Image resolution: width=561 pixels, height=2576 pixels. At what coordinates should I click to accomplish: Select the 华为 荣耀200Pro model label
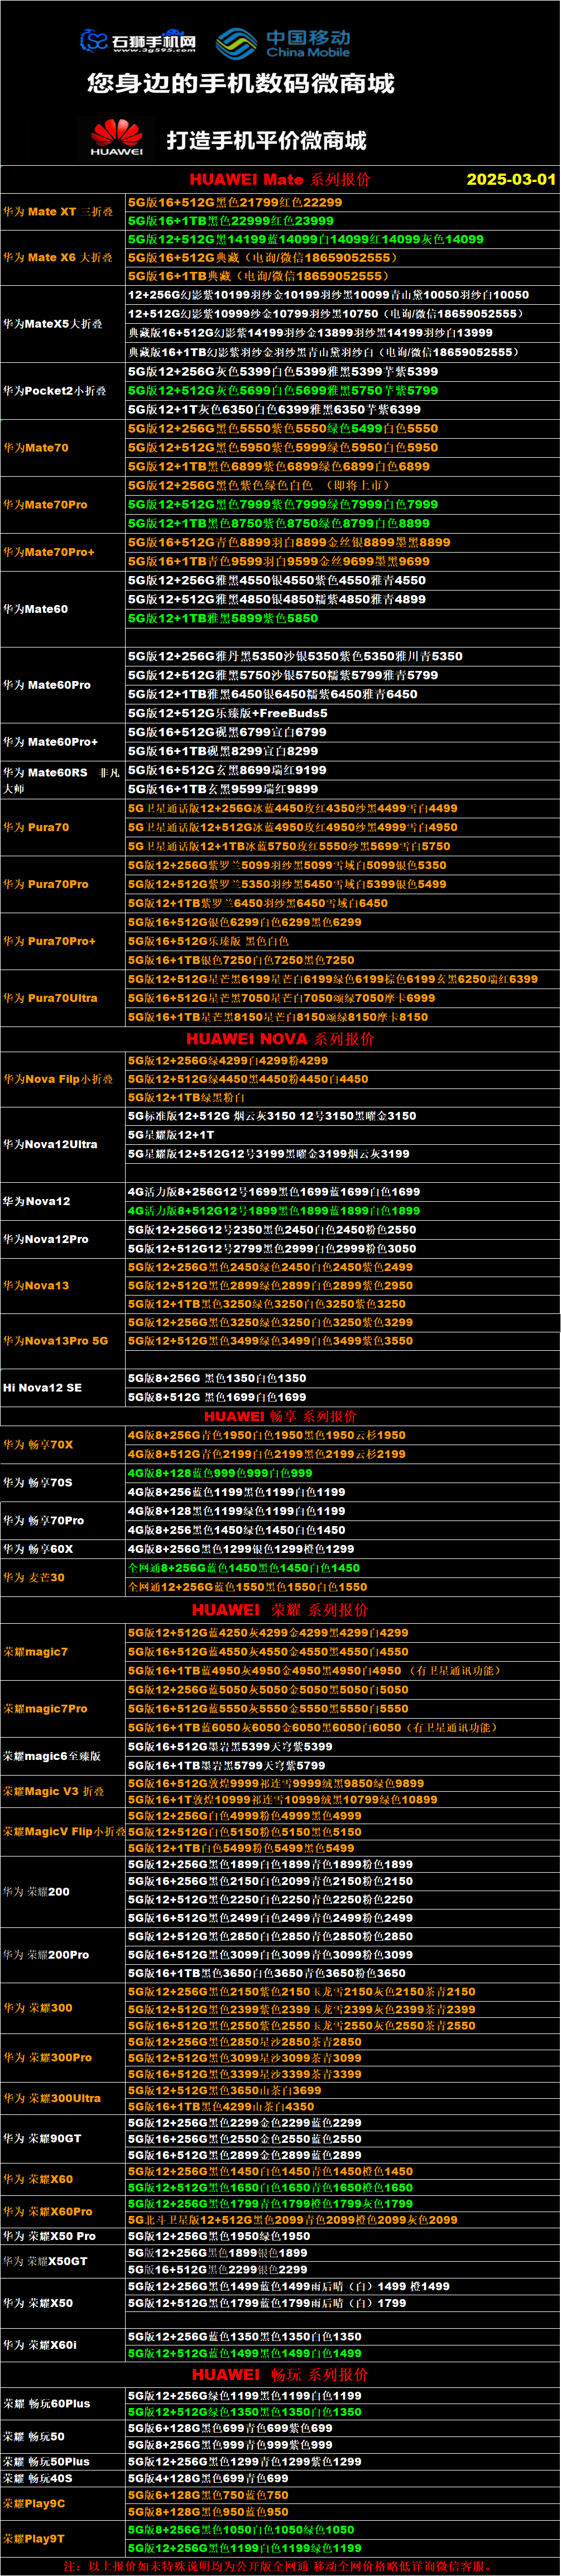(46, 1954)
